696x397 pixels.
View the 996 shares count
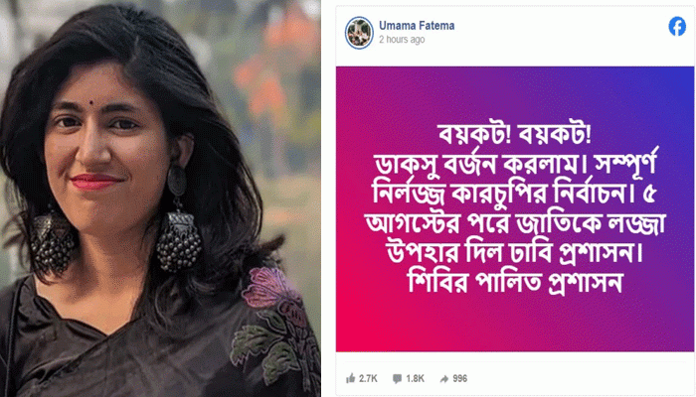click(x=459, y=378)
